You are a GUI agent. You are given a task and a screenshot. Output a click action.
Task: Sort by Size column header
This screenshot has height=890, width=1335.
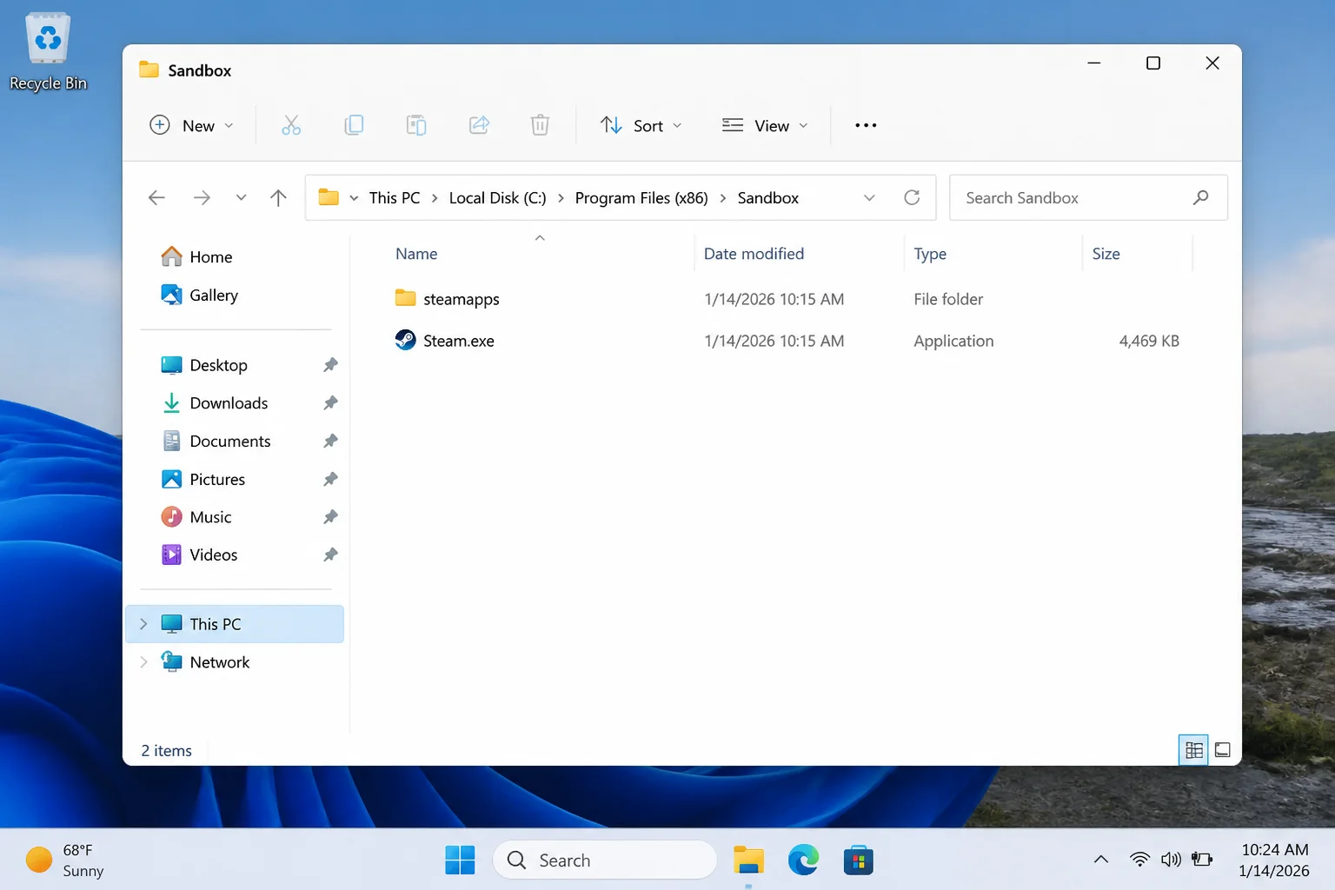coord(1106,254)
